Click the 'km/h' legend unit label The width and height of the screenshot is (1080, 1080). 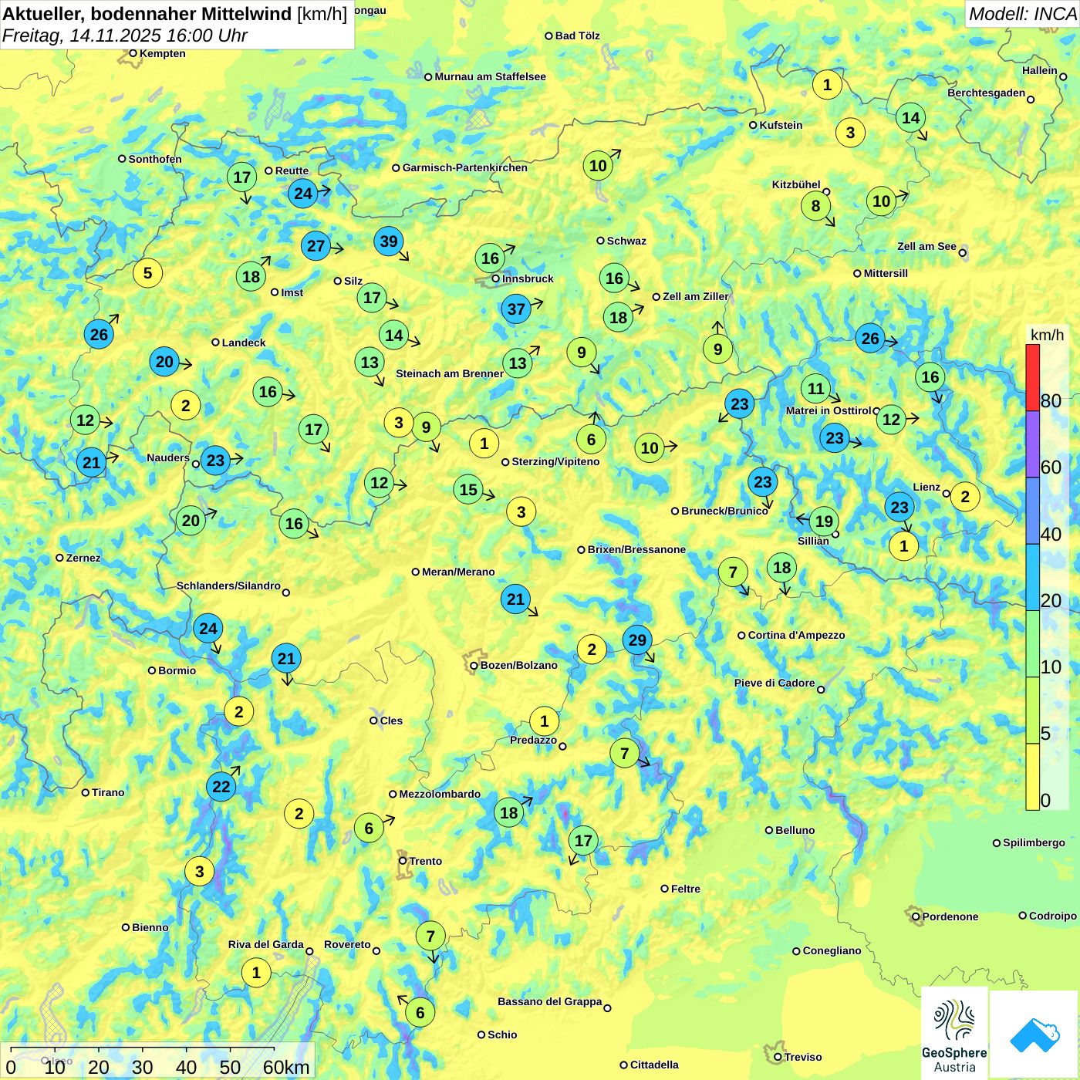(x=1047, y=334)
